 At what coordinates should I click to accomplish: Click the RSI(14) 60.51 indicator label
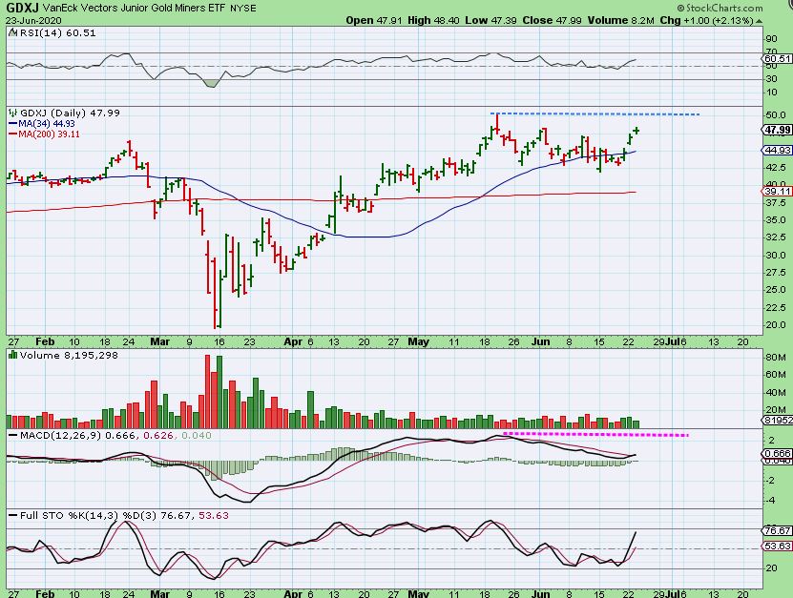pos(57,32)
